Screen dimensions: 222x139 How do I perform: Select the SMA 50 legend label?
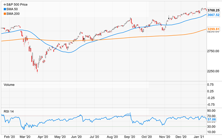point(12,9)
